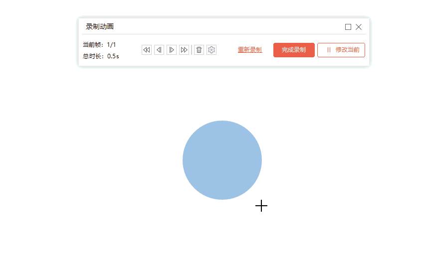Open recording settings gear icon

[x=211, y=50]
